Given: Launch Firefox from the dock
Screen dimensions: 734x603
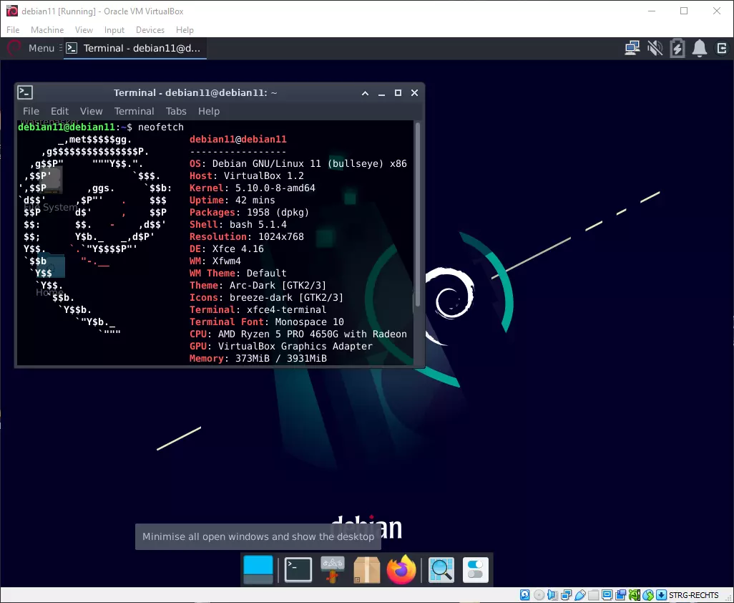Looking at the screenshot, I should (x=401, y=569).
